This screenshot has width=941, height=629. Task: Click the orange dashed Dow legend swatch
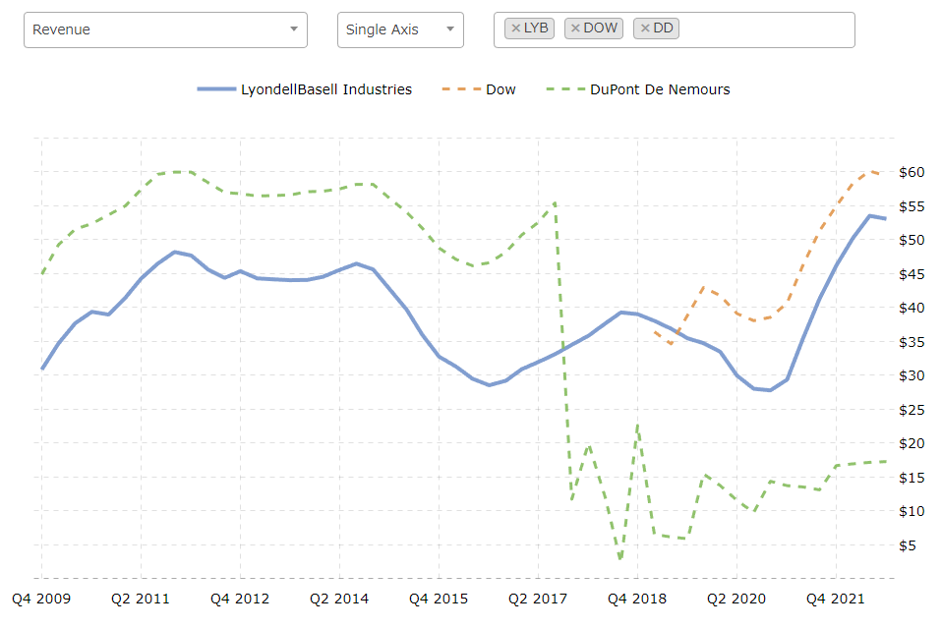(461, 89)
